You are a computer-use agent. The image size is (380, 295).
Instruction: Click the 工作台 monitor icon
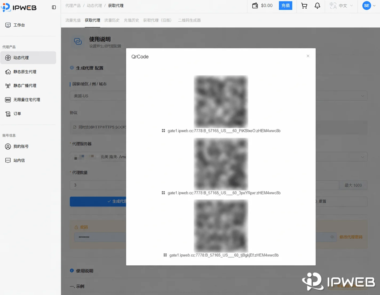[8, 25]
